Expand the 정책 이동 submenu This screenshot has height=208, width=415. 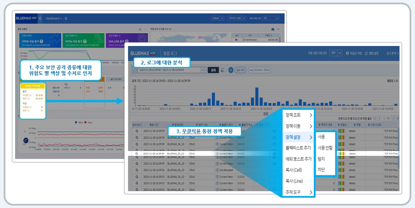point(298,126)
